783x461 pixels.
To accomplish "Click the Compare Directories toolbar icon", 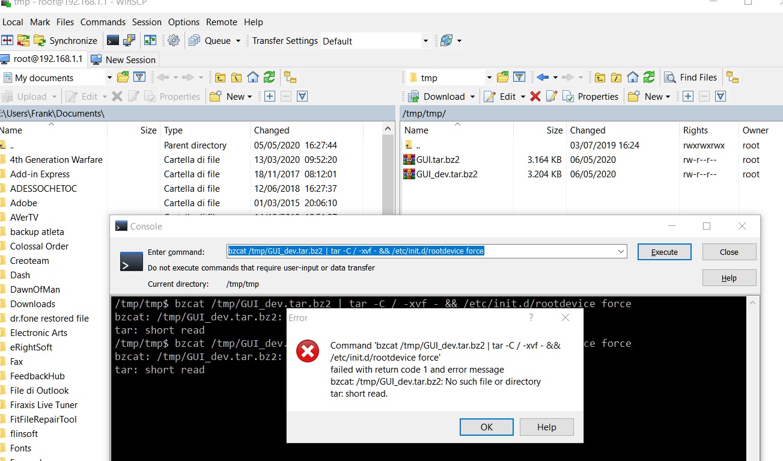I will coord(7,40).
